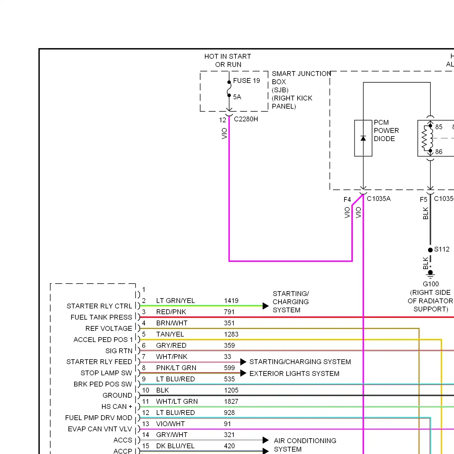
Task: Click the arrow ending the PNK/LT GRN wire
Action: point(243,373)
